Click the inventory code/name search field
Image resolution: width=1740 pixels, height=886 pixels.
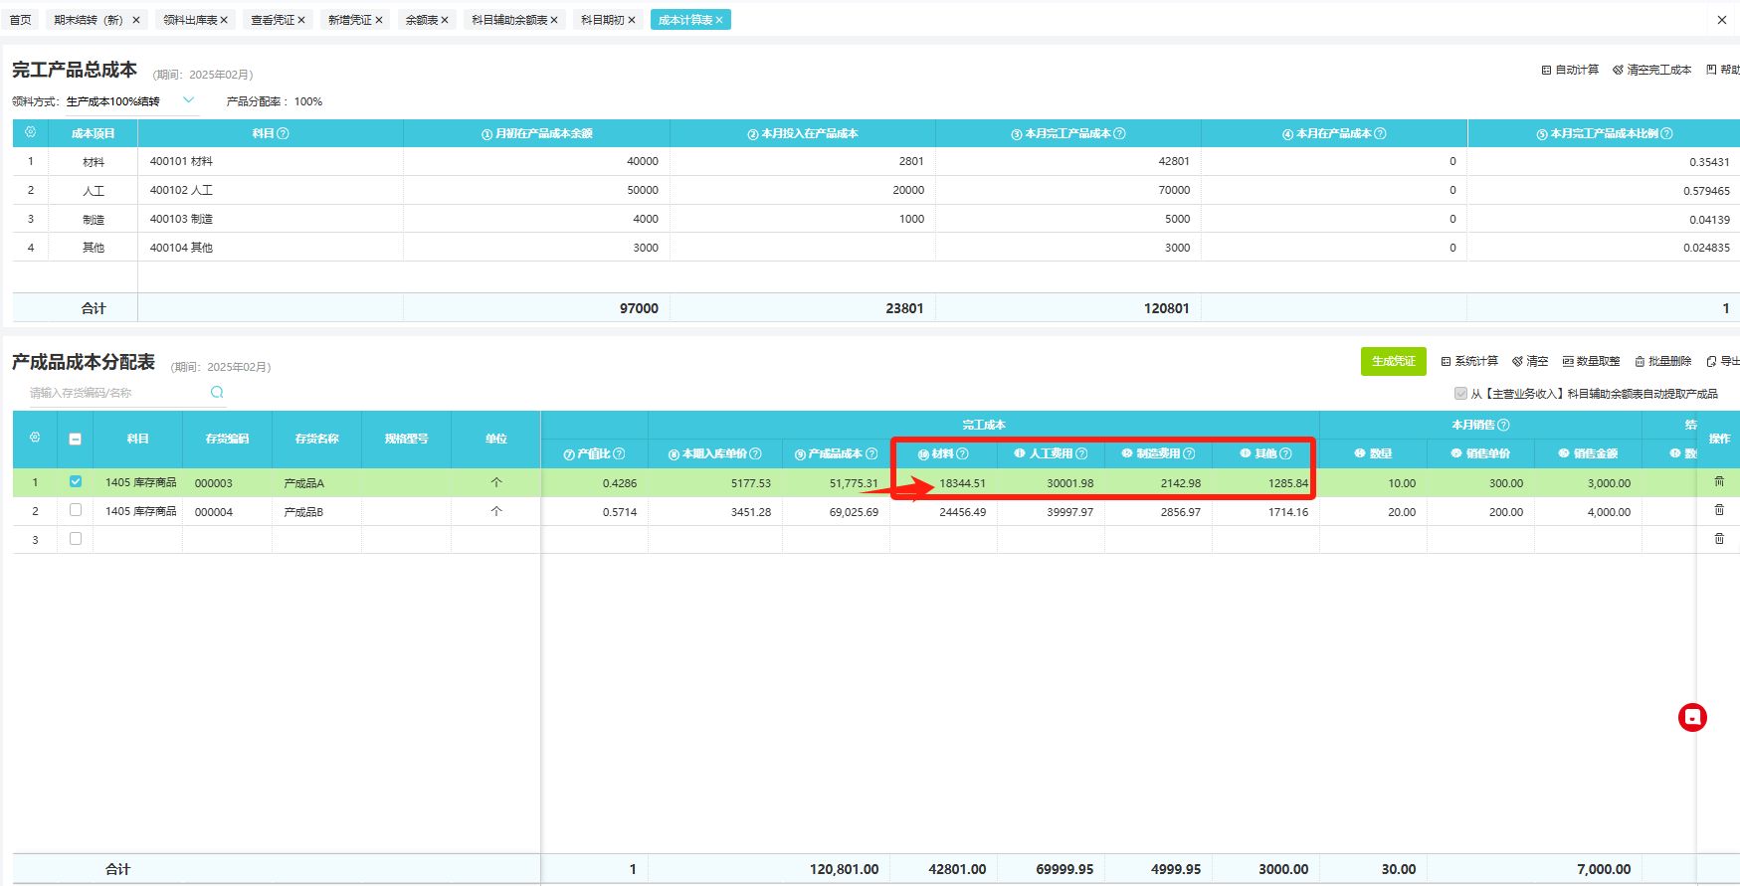pyautogui.click(x=114, y=393)
